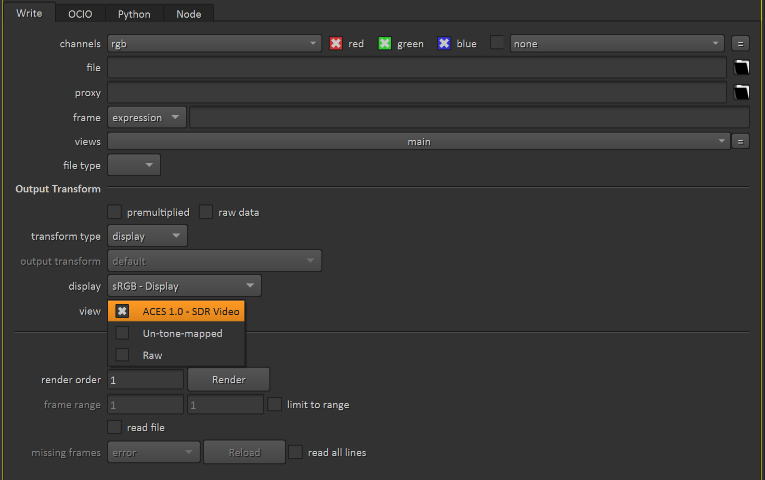Click the equals icon beside channels row

(x=740, y=43)
